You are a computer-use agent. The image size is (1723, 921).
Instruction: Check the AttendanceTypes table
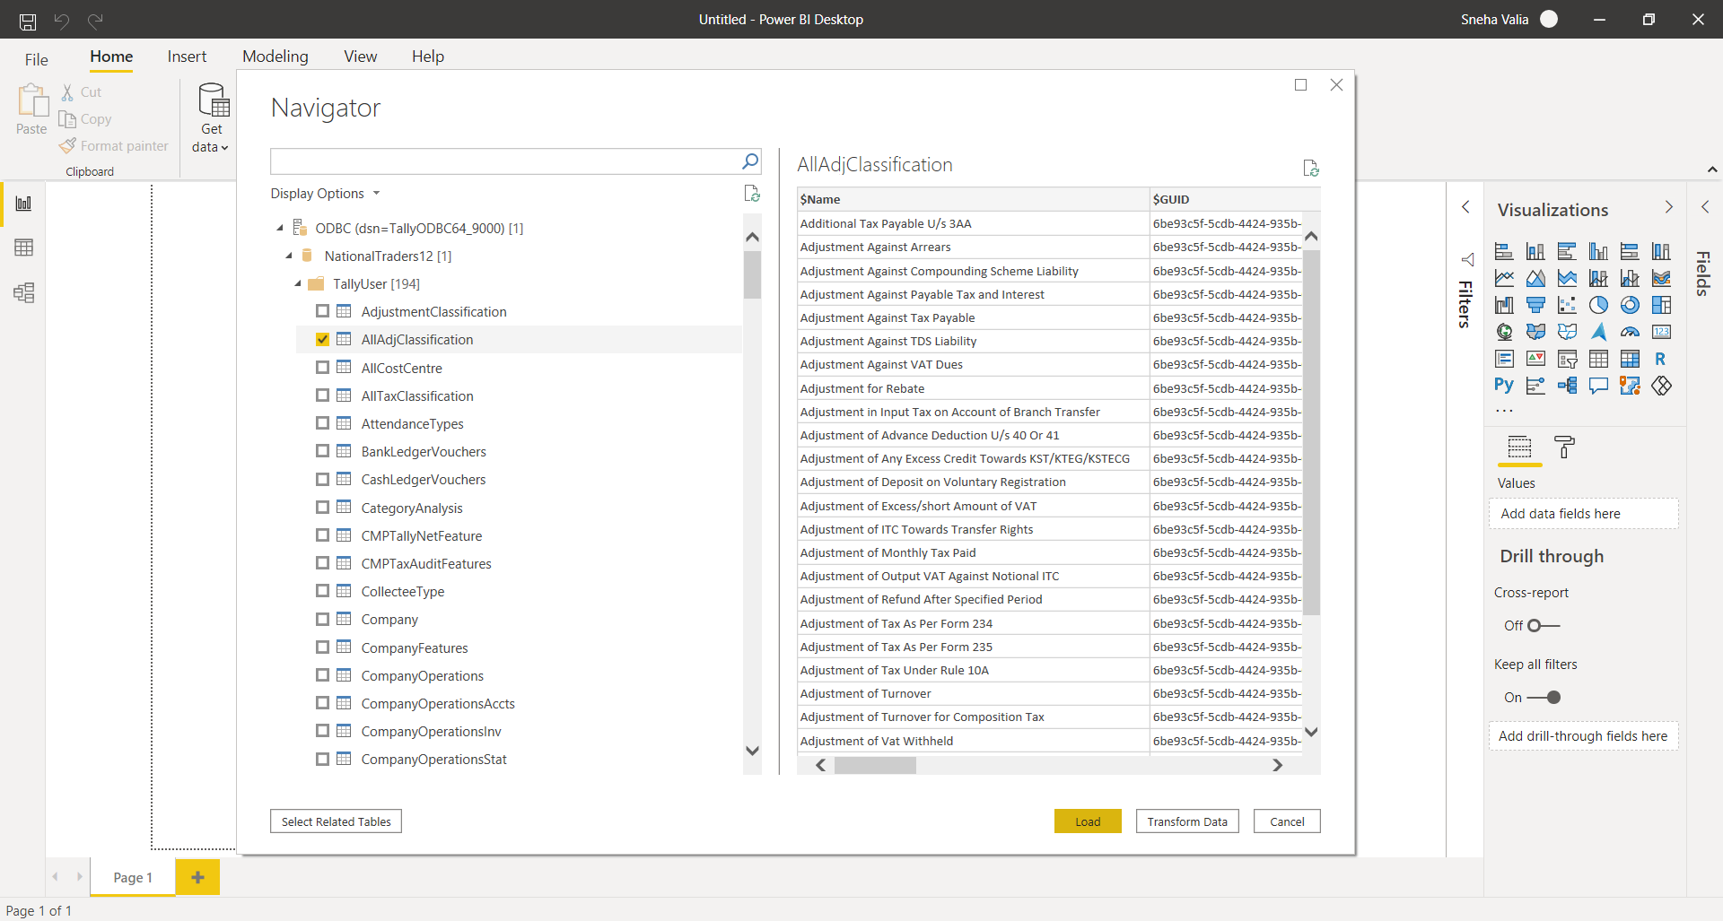pyautogui.click(x=322, y=423)
